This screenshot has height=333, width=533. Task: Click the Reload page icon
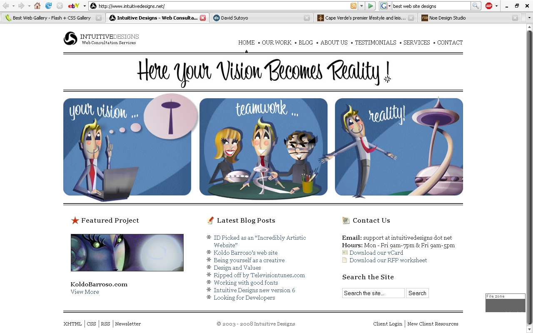pos(48,6)
